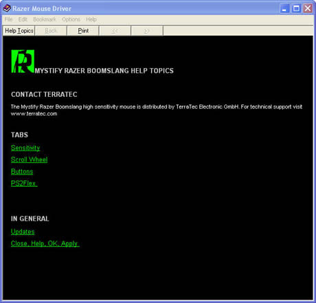Viewport: 316px width, 303px height.
Task: Click the Print button
Action: tap(83, 31)
